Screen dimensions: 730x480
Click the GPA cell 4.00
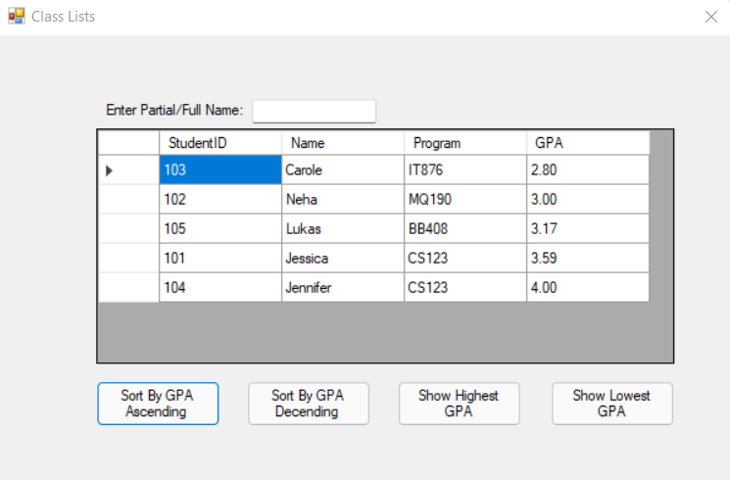[587, 288]
